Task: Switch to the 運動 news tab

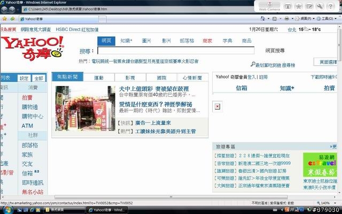Action: 99,78
